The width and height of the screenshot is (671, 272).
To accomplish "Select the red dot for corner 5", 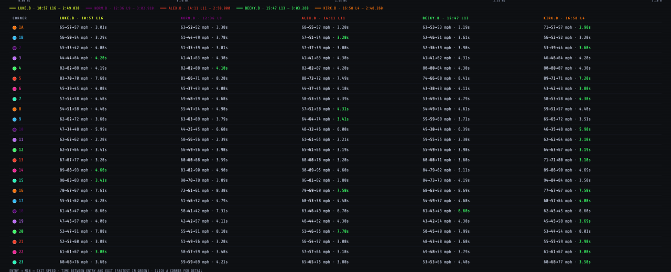I will (15, 79).
